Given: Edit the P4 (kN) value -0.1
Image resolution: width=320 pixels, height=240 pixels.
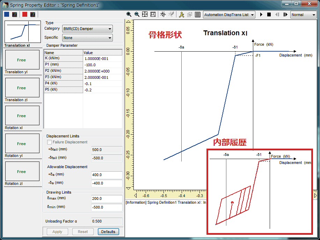Looking at the screenshot, I should (x=103, y=84).
